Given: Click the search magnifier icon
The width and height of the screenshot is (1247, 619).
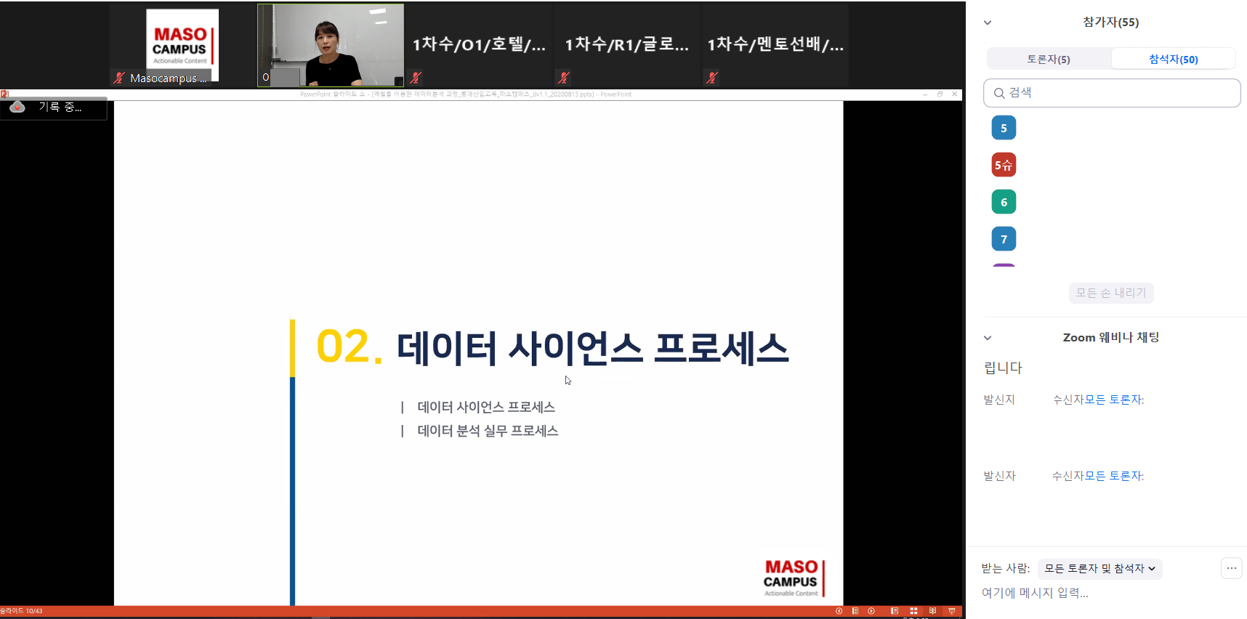Looking at the screenshot, I should (999, 93).
